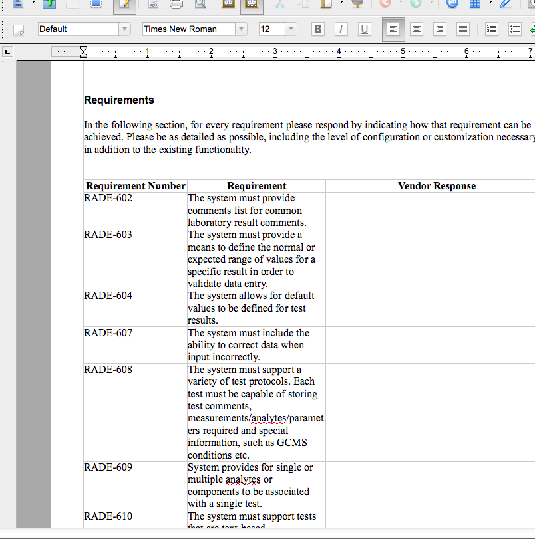Click the Print document icon
Screen dimensions: 535x539
pos(176,4)
